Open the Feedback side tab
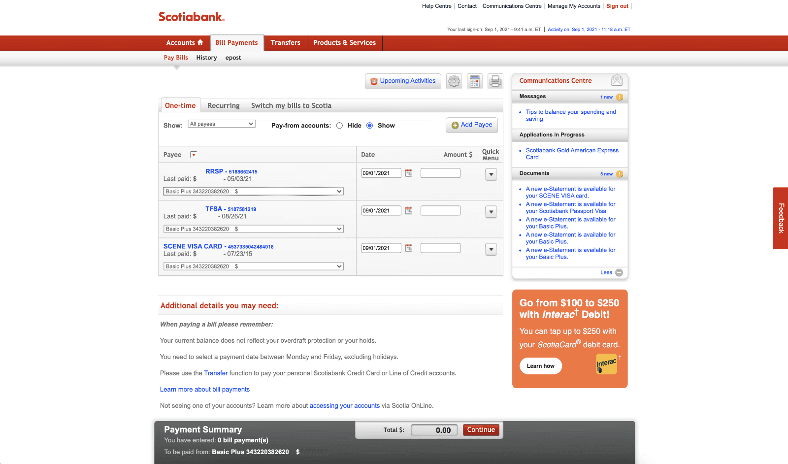This screenshot has height=464, width=788. (781, 218)
